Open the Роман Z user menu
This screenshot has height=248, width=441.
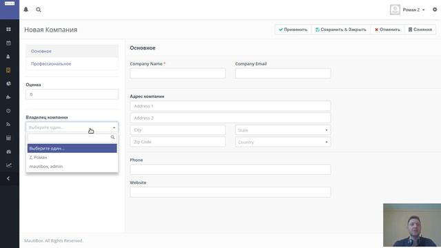pyautogui.click(x=413, y=10)
